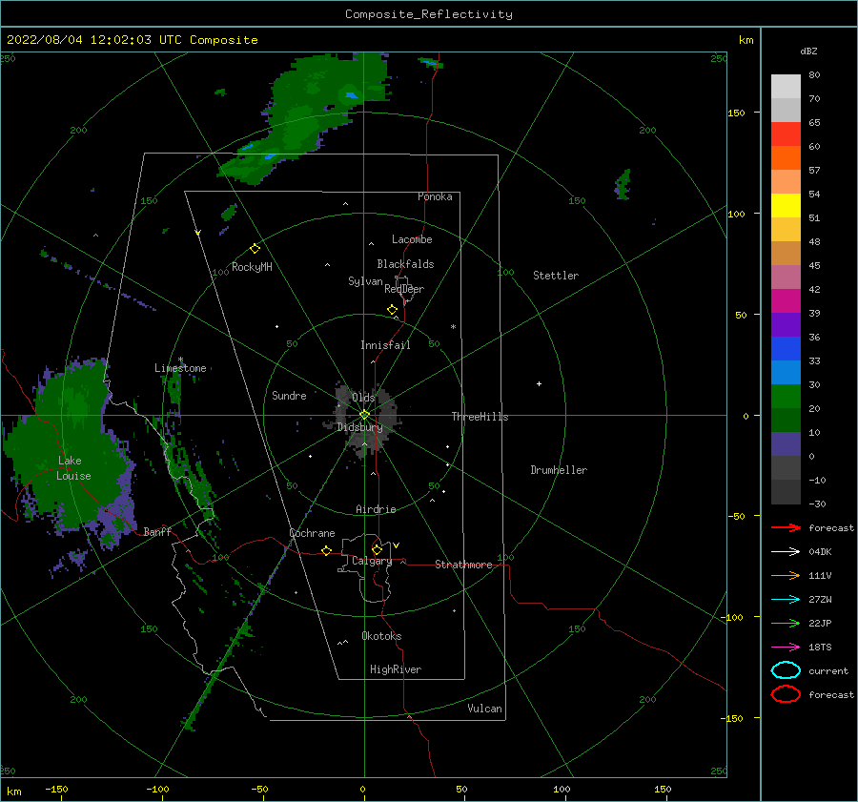This screenshot has height=802, width=858.
Task: Choose the green 22JP arrow icon
Action: pos(786,623)
